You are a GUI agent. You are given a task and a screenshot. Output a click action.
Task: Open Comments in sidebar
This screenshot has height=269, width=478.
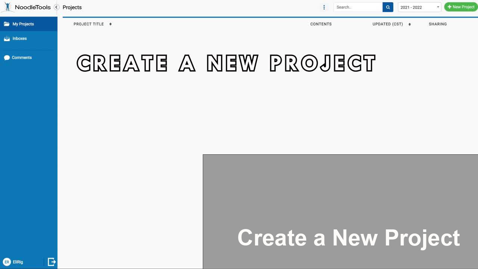[29, 58]
